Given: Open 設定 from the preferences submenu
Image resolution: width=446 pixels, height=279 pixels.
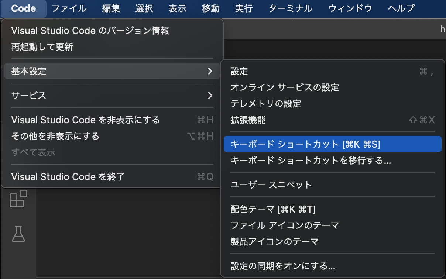Looking at the screenshot, I should pyautogui.click(x=239, y=71).
